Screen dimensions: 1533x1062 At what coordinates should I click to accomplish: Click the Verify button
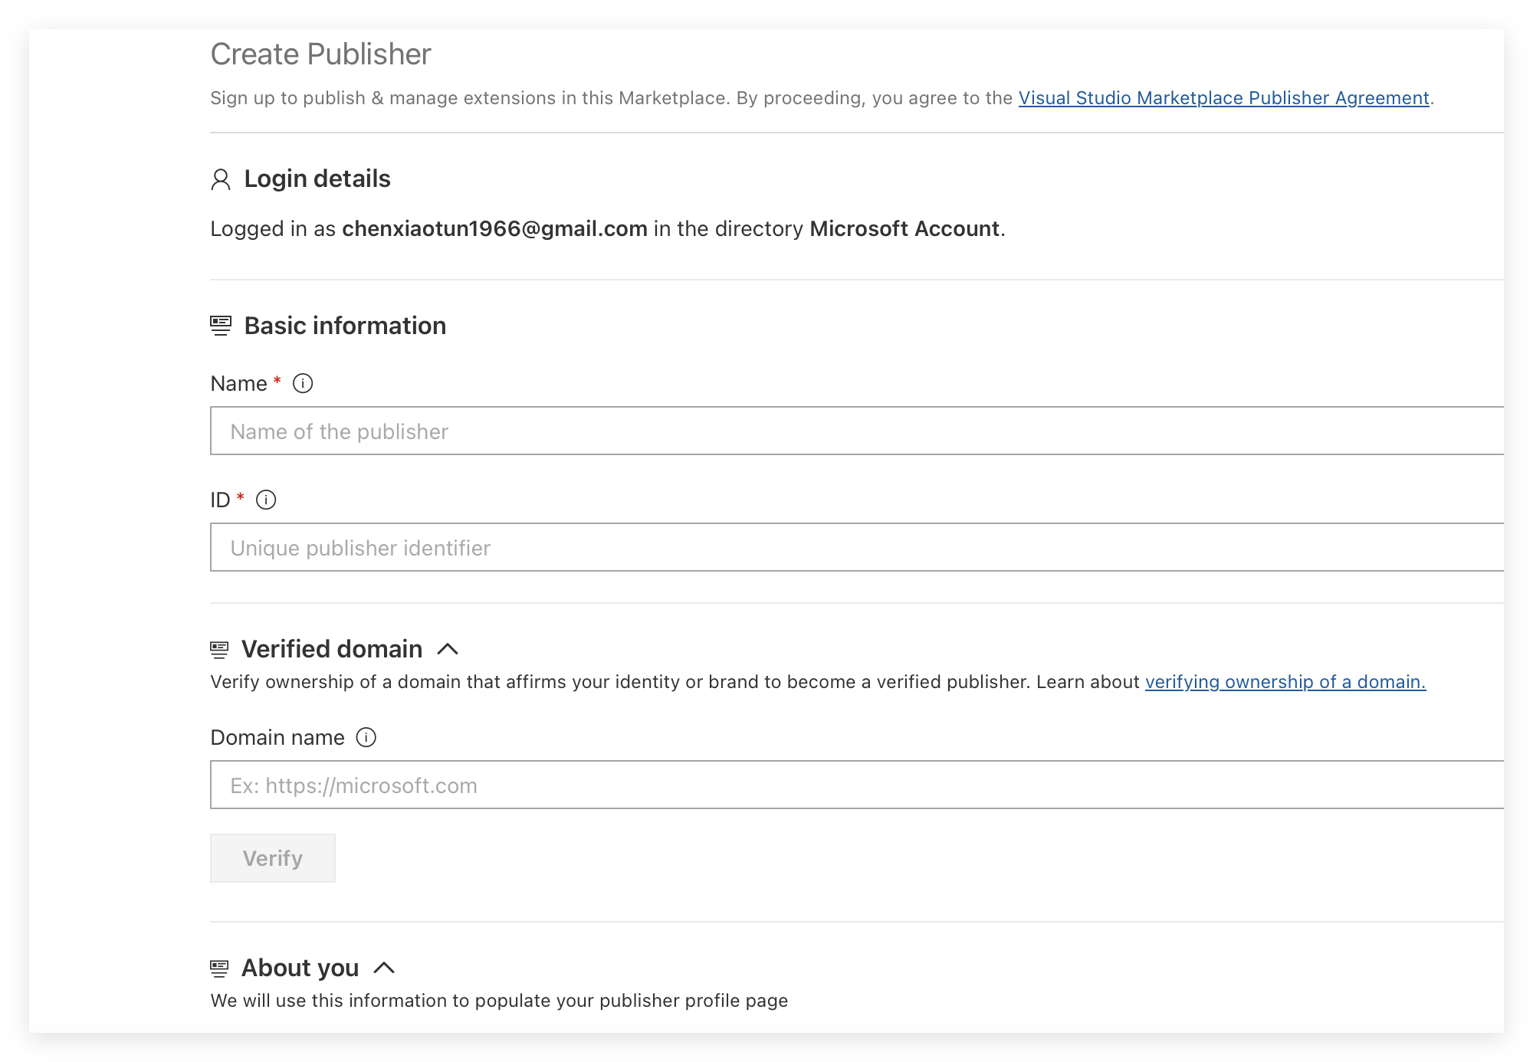273,858
